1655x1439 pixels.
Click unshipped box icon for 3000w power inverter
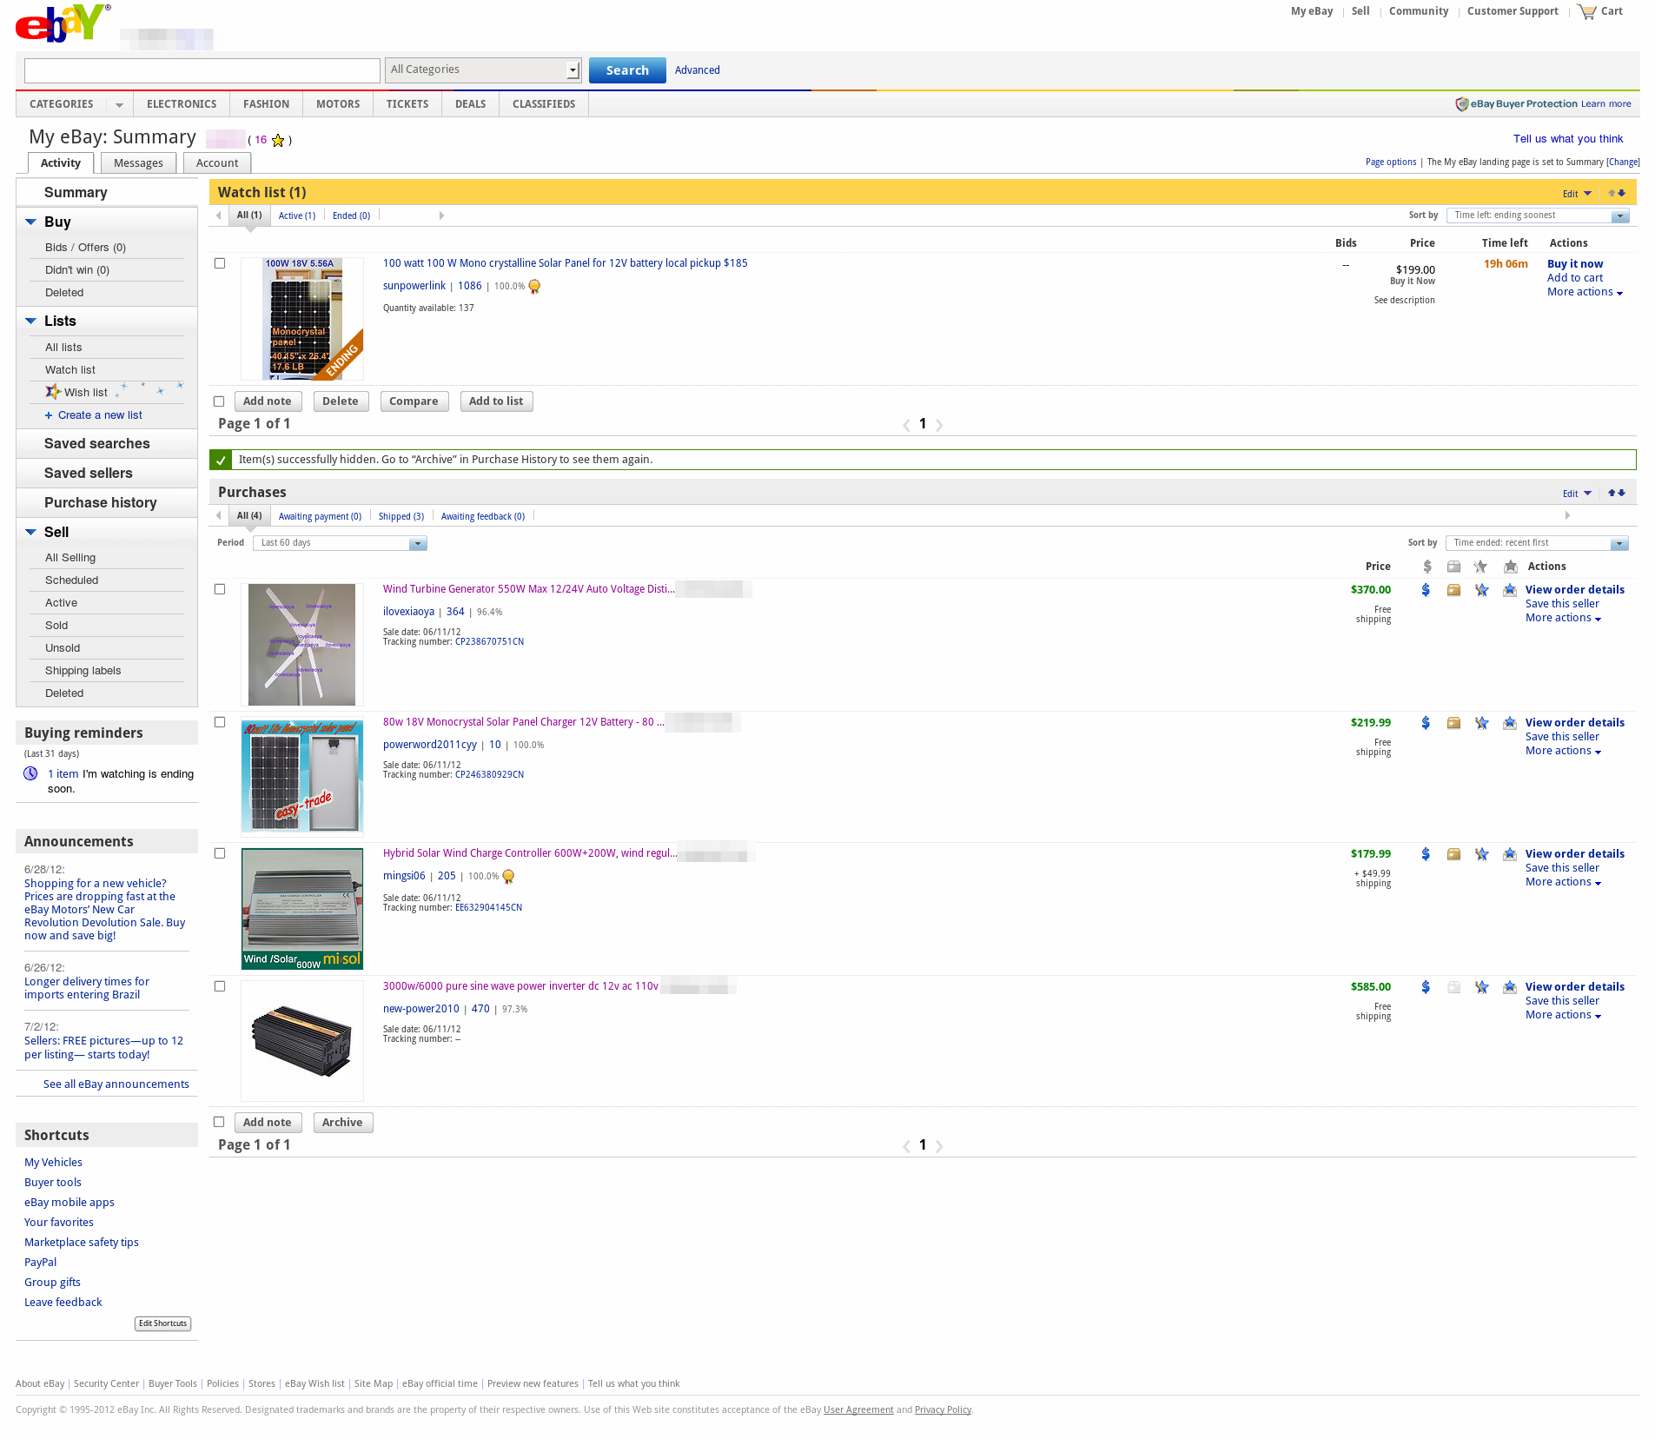pyautogui.click(x=1453, y=987)
